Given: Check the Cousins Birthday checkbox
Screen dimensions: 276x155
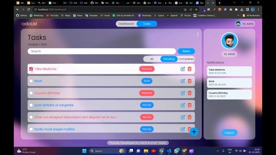Looking at the screenshot, I should [x=31, y=93].
